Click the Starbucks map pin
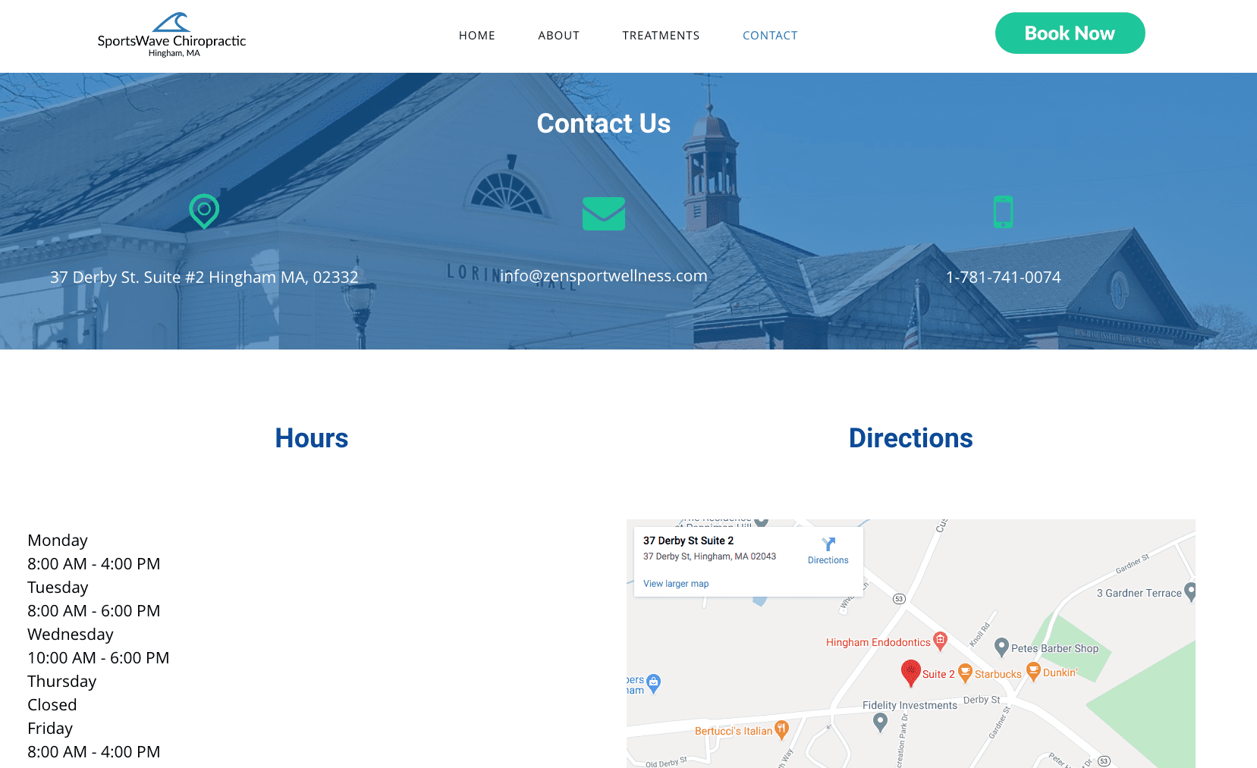 [x=965, y=672]
